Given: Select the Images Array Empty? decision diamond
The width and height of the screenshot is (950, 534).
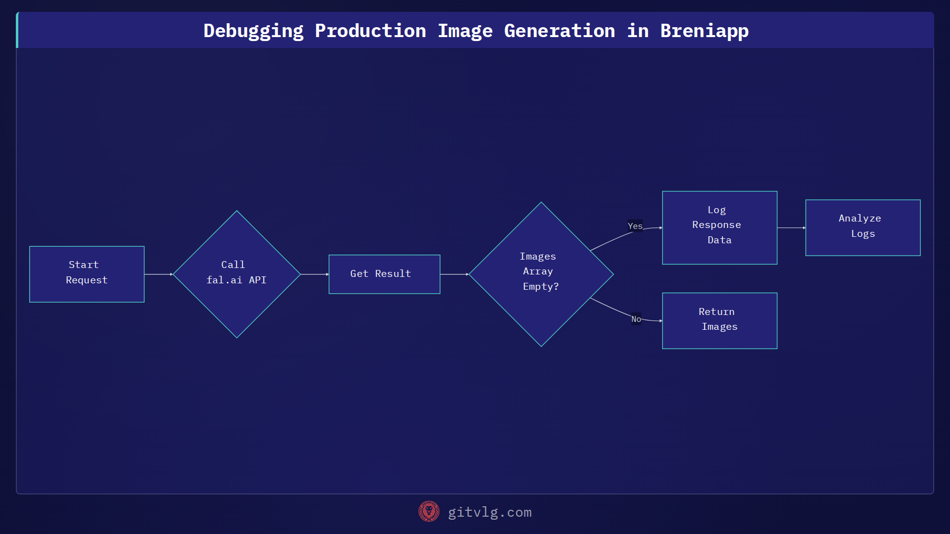Looking at the screenshot, I should [541, 274].
